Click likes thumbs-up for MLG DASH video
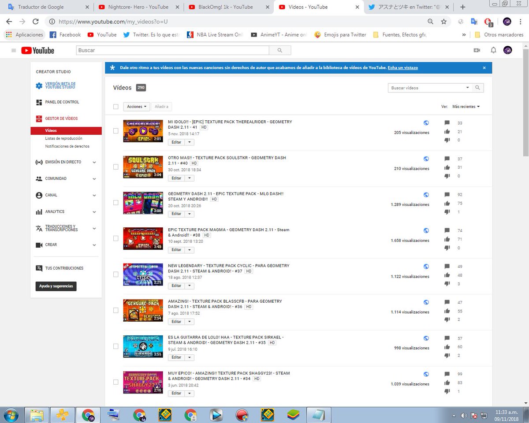The height and width of the screenshot is (423, 529). 447,204
